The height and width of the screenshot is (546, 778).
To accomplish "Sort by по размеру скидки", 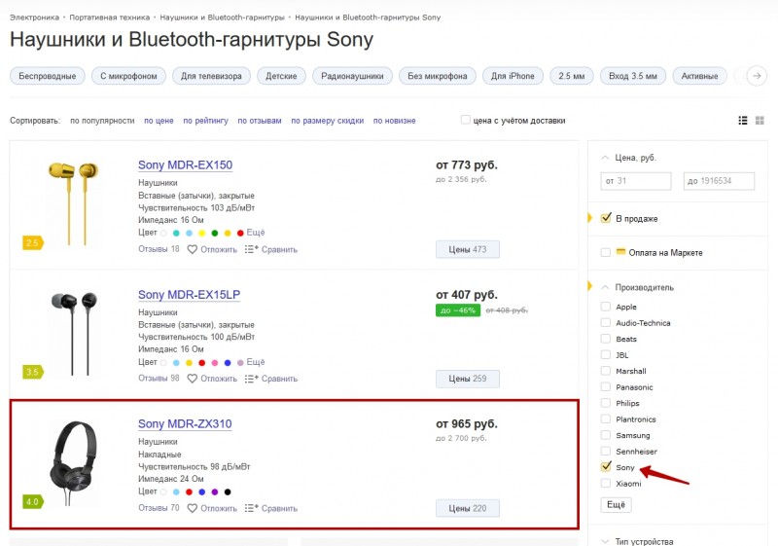I will point(328,121).
